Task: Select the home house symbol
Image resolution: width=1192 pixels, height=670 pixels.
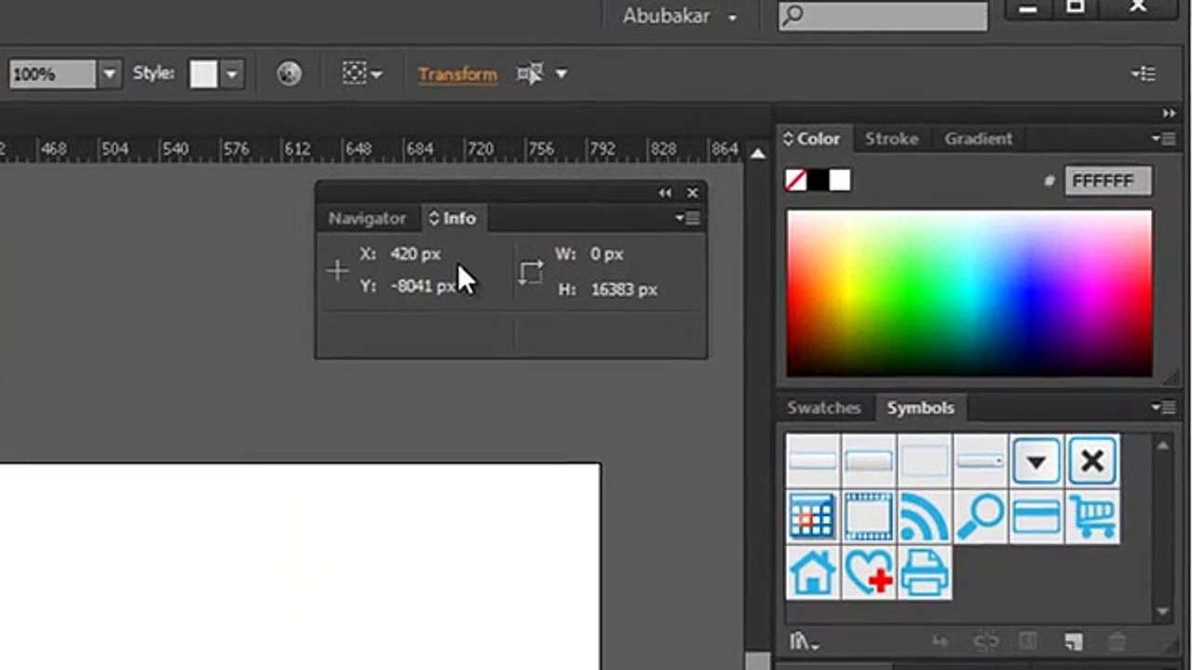Action: point(812,572)
